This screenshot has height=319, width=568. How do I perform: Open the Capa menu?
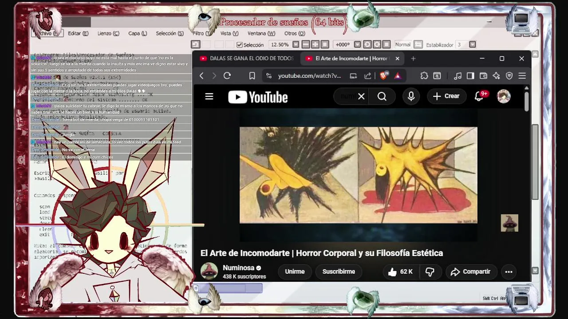coord(138,33)
